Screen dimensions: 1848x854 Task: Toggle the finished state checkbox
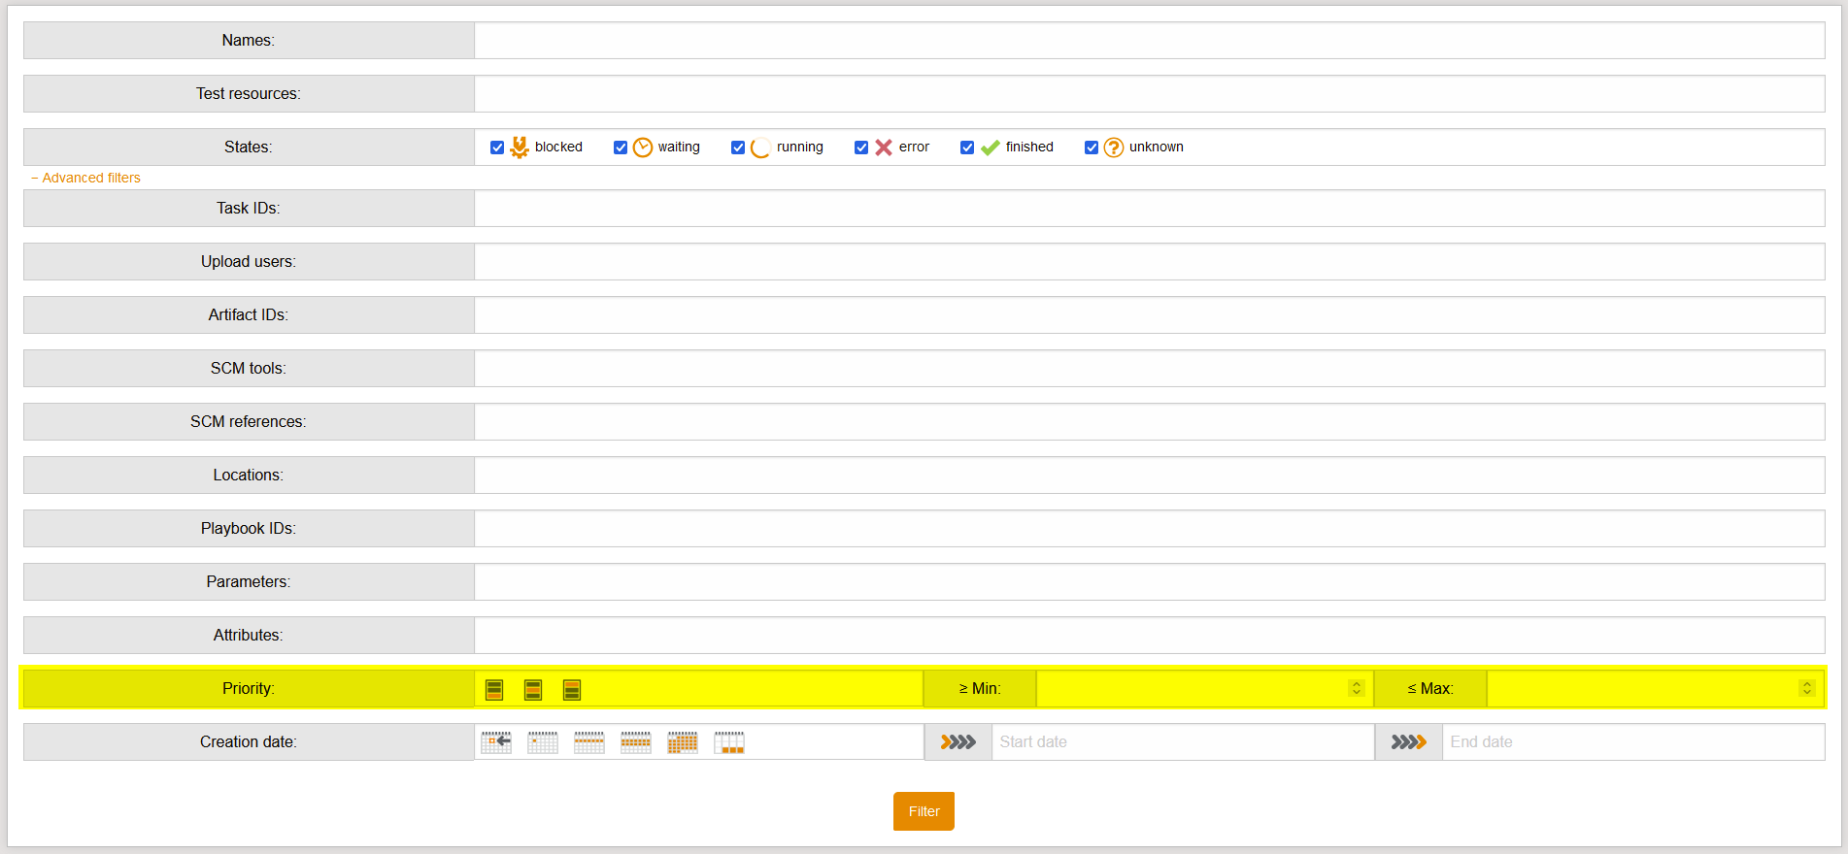pyautogui.click(x=967, y=148)
